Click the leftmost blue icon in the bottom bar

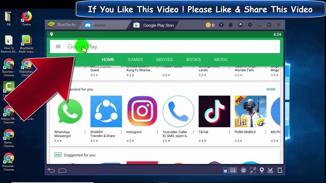[225, 171]
